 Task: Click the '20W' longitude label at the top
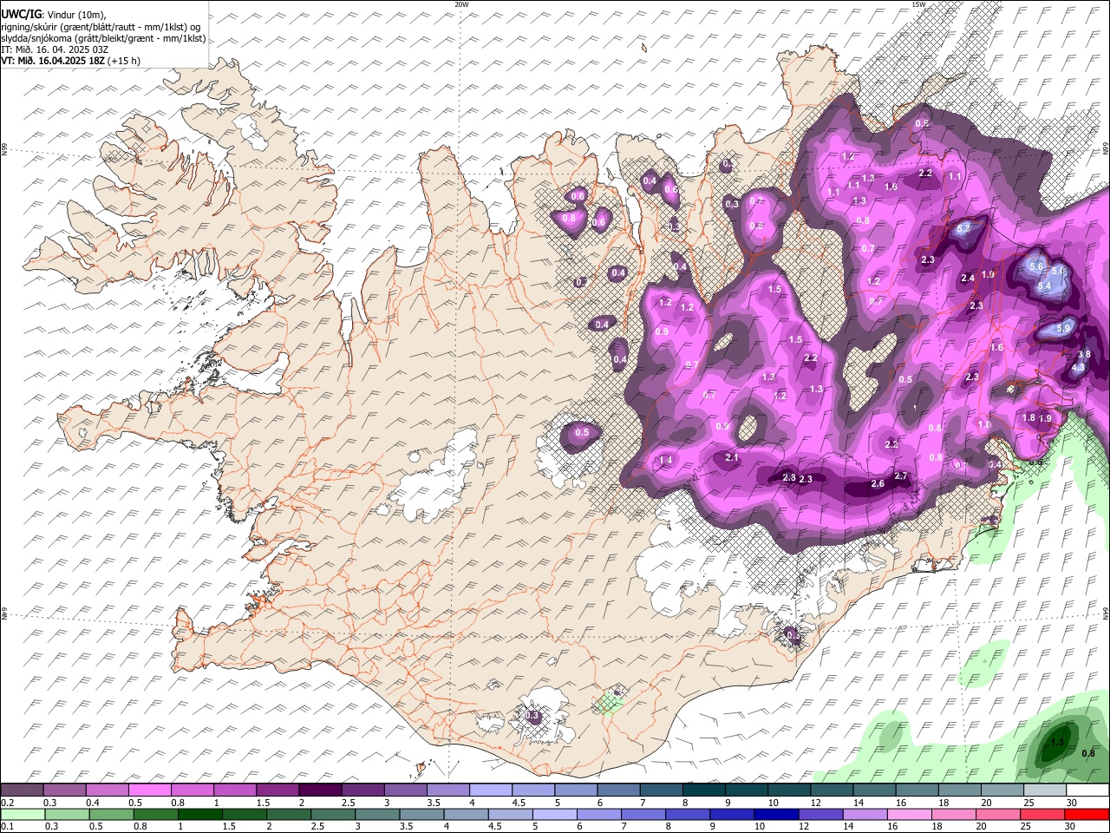(x=461, y=4)
